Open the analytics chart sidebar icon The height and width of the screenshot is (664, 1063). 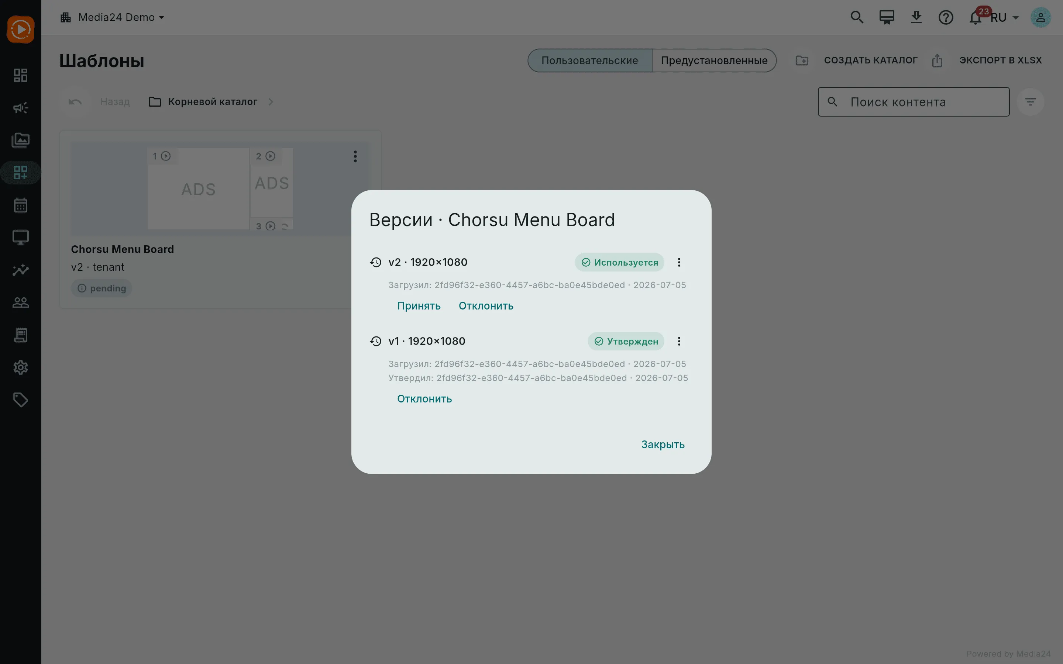pyautogui.click(x=21, y=270)
